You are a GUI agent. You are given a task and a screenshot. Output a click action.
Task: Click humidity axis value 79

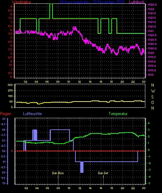click(x=4, y=183)
